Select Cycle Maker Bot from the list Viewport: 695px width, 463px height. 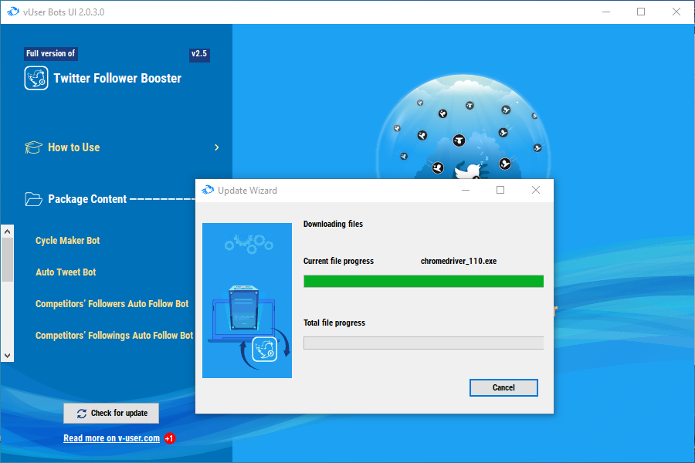pyautogui.click(x=67, y=241)
